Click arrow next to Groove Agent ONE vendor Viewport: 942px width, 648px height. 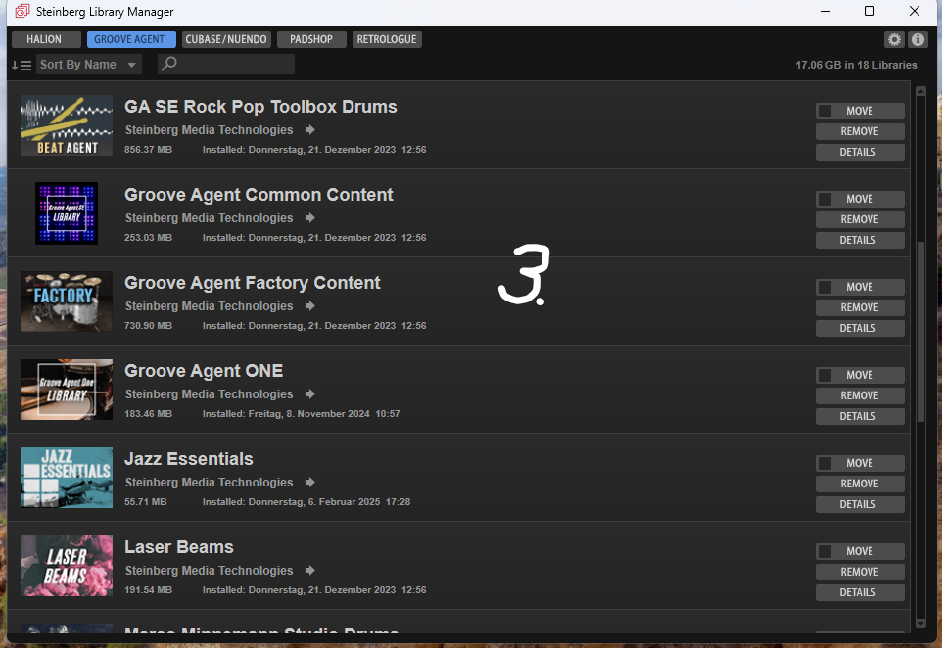(310, 393)
